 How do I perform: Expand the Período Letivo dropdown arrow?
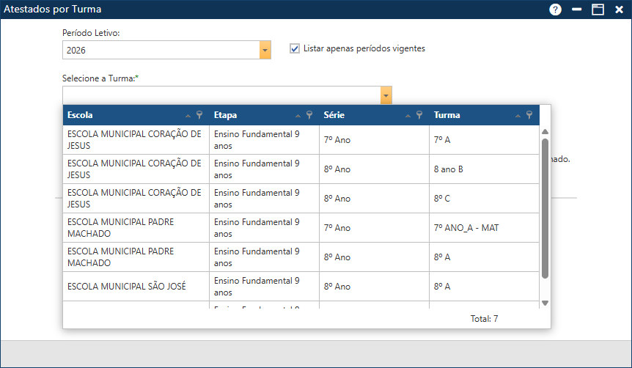tap(265, 50)
